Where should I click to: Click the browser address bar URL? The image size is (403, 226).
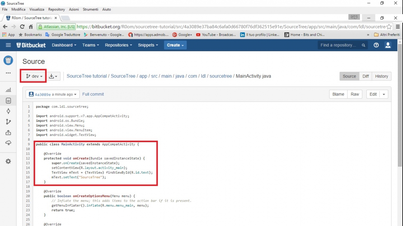231,27
